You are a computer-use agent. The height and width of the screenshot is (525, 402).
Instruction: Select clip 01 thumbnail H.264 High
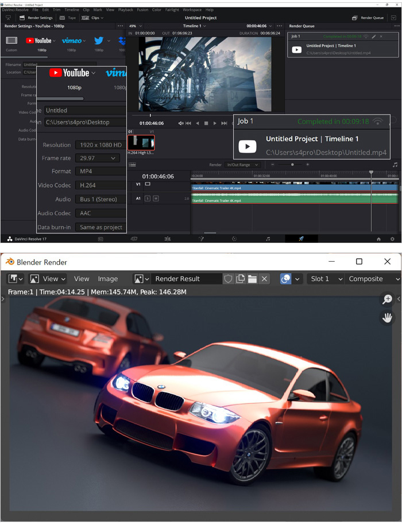coord(141,142)
